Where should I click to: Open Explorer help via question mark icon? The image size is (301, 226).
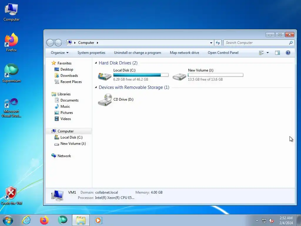[x=288, y=53]
